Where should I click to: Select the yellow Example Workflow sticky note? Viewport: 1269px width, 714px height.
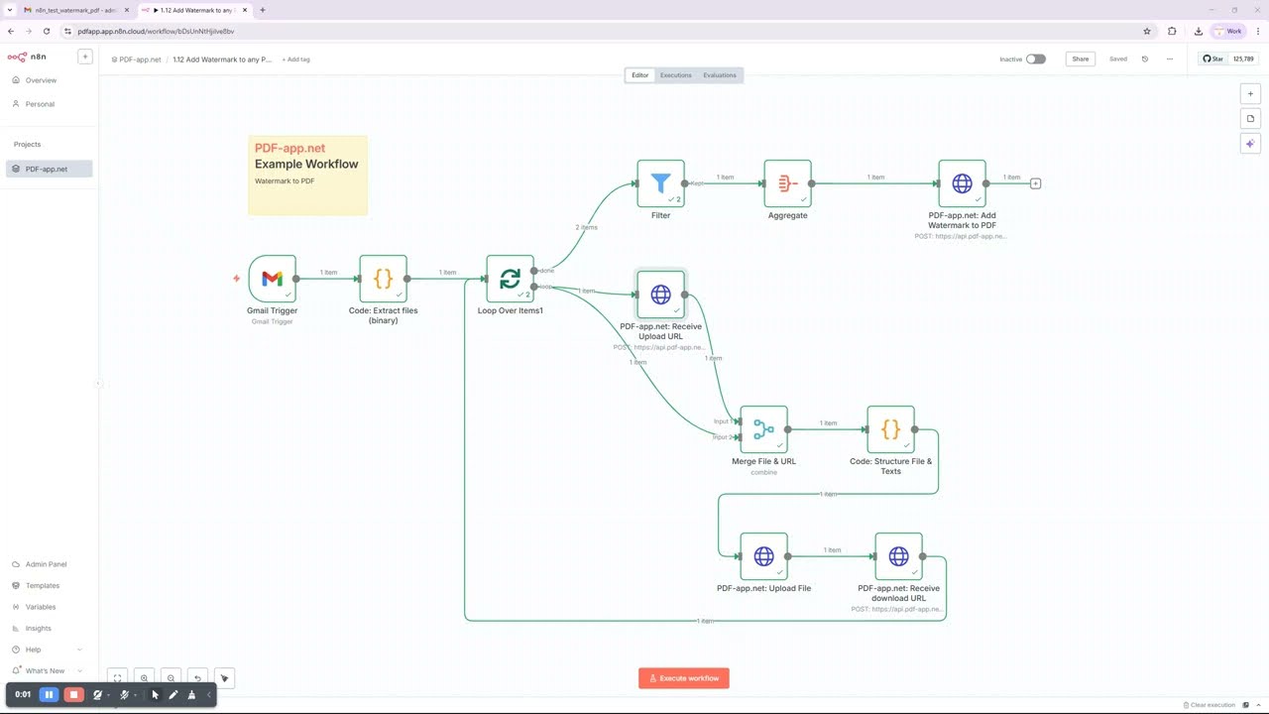307,176
